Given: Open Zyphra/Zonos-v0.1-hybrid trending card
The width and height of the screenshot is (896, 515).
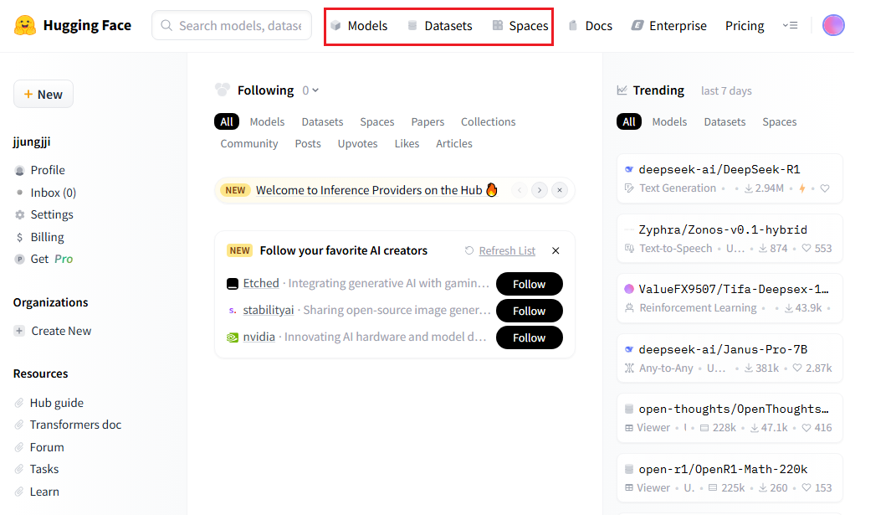Looking at the screenshot, I should coord(730,239).
